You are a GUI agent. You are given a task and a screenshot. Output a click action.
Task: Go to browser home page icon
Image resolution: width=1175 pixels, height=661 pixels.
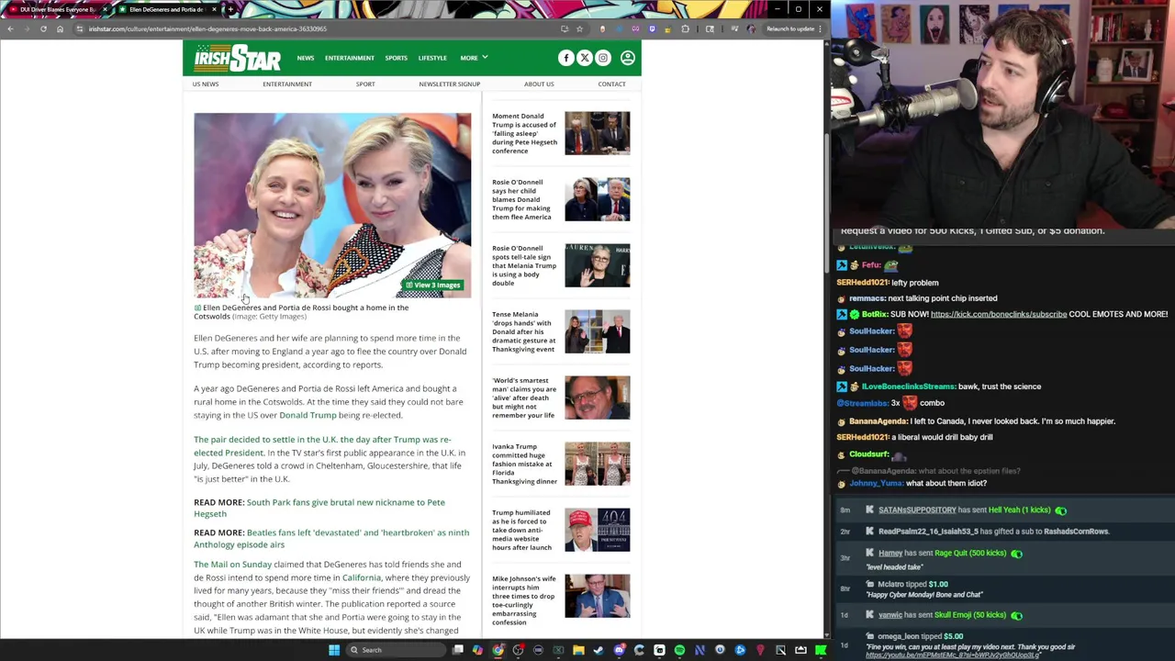[x=60, y=28]
